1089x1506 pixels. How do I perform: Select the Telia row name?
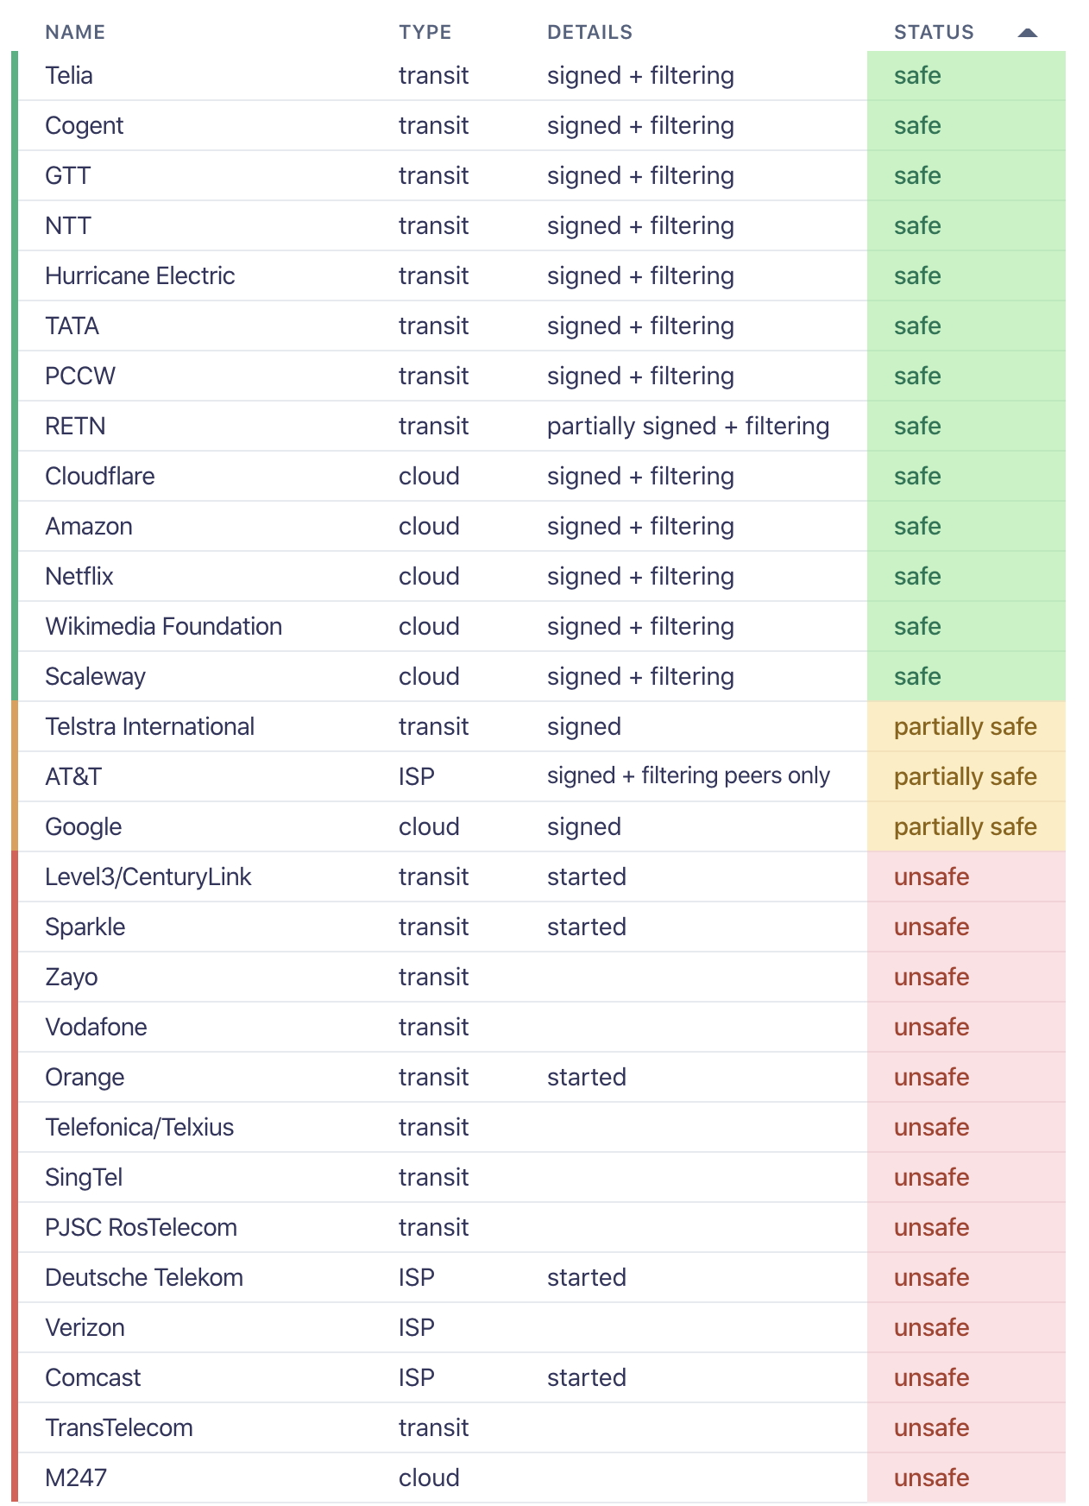coord(69,75)
